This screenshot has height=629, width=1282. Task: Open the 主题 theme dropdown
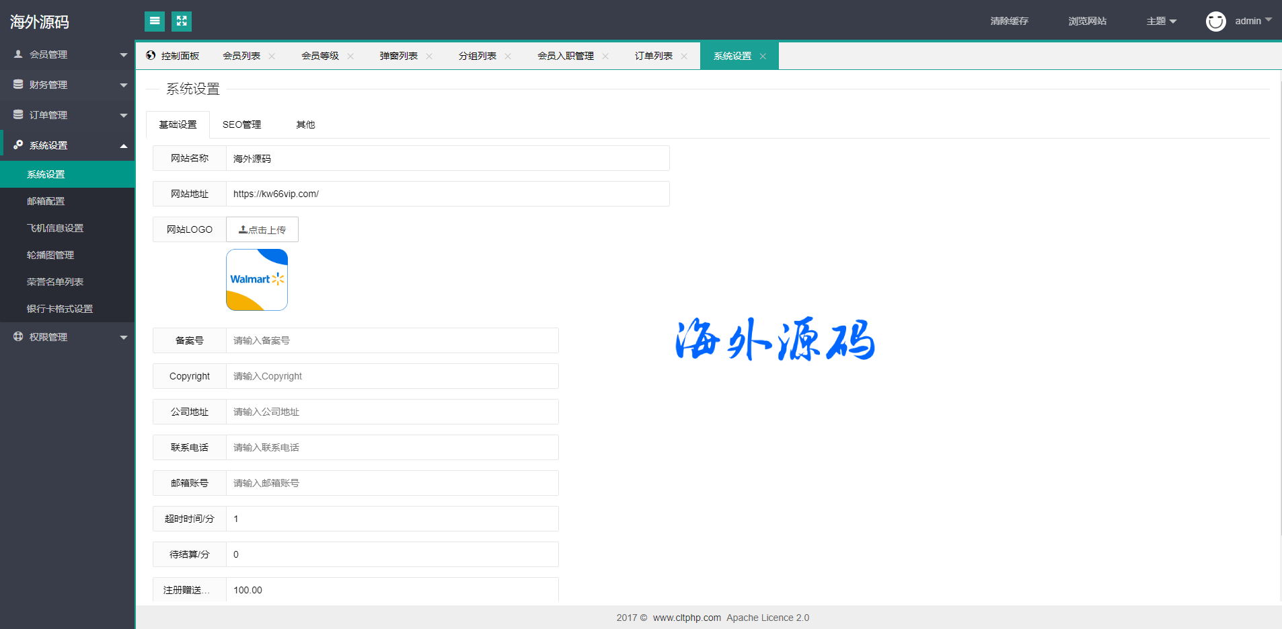(x=1161, y=22)
